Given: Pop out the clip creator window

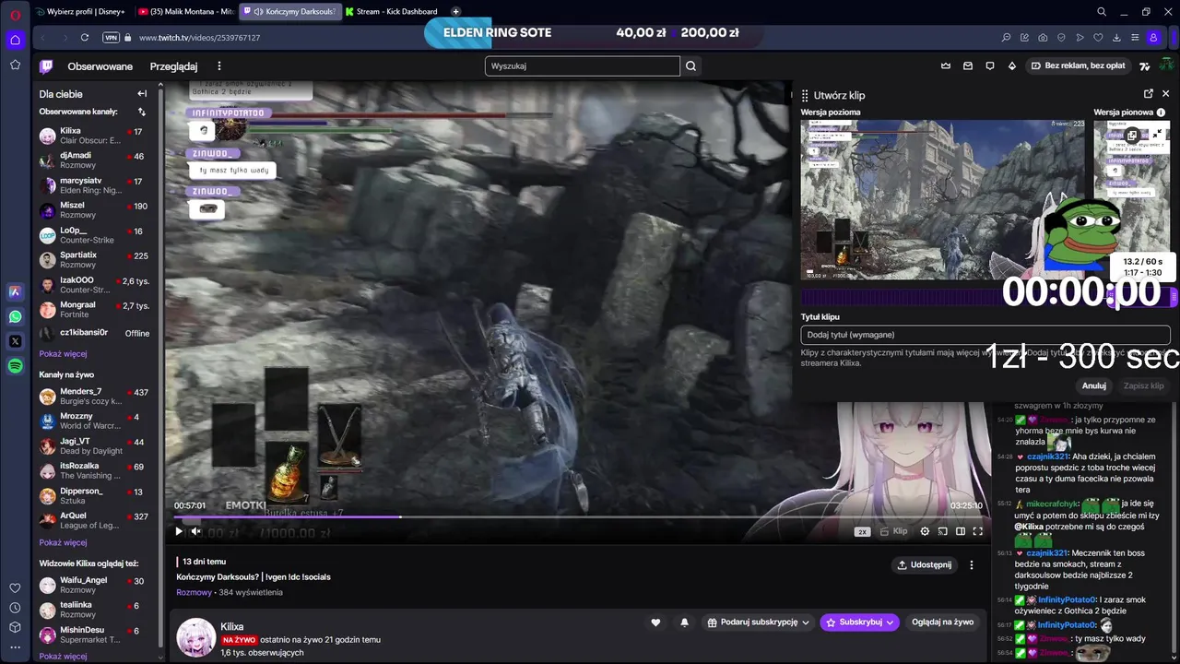Looking at the screenshot, I should coord(1149,94).
